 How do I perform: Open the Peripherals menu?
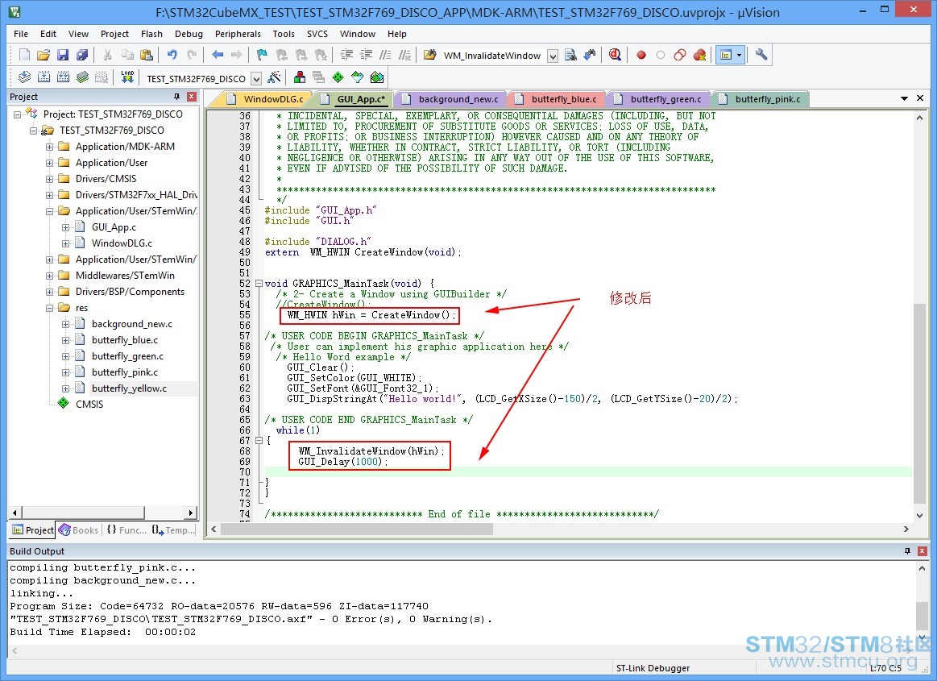pos(238,34)
